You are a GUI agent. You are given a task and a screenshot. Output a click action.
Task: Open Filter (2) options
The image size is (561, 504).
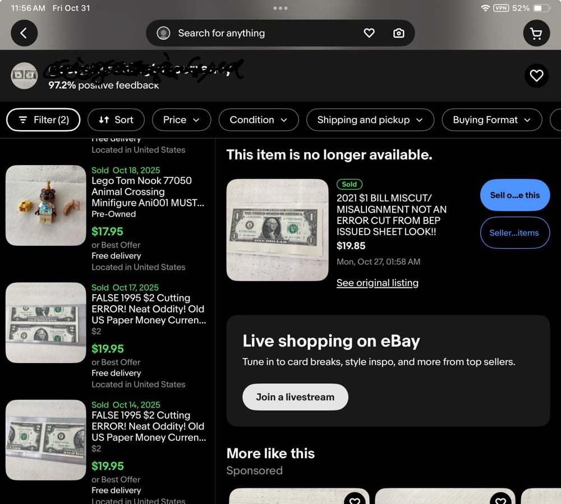point(43,120)
